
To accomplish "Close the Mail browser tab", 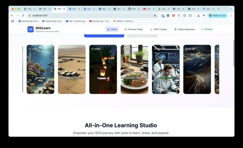I will [109, 9].
